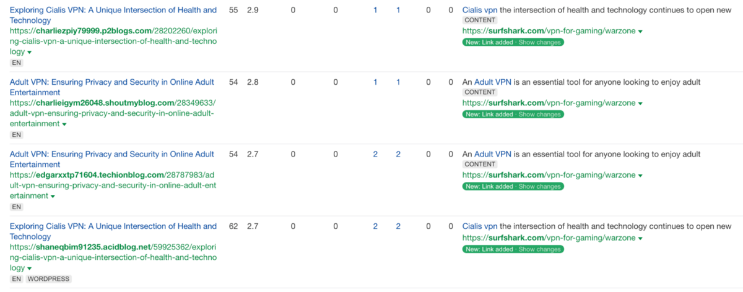Expand the p2blogs referring URL dropdown arrow

point(30,53)
